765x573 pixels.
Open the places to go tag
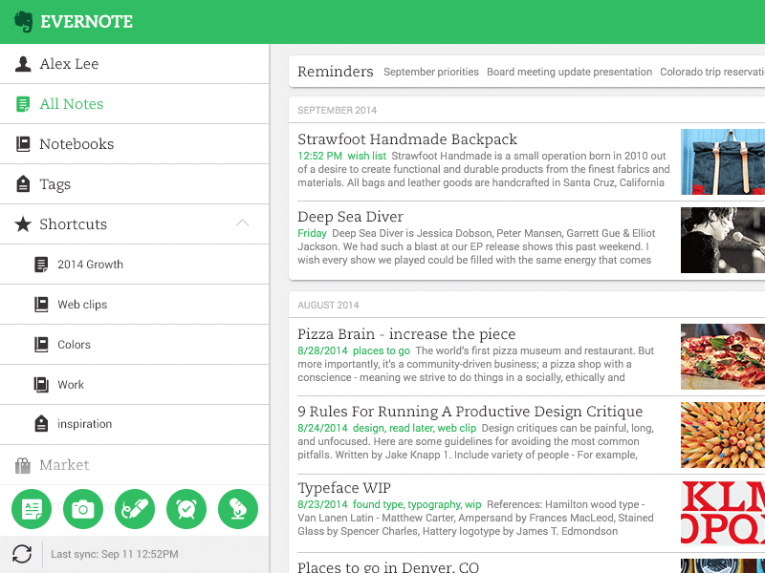[382, 350]
